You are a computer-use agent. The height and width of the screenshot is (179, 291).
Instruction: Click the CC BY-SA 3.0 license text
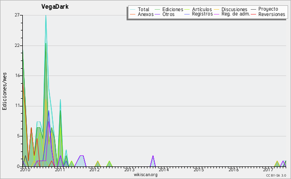[276, 175]
